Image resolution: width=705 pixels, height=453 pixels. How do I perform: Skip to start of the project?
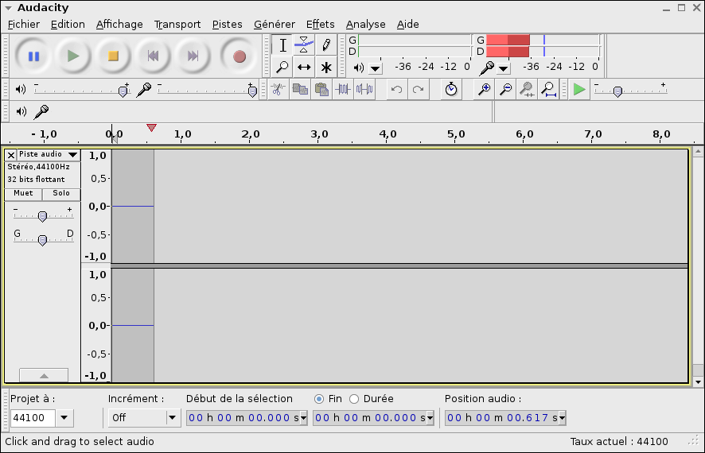click(153, 56)
